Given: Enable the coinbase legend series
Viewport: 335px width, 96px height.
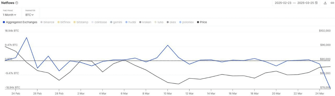Looking at the screenshot, I should tap(99, 22).
